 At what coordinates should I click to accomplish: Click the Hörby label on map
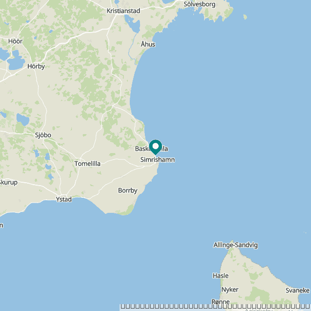click(x=36, y=66)
